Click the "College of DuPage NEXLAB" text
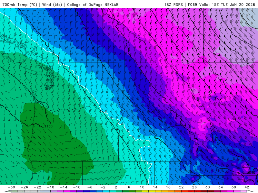 (x=93, y=5)
